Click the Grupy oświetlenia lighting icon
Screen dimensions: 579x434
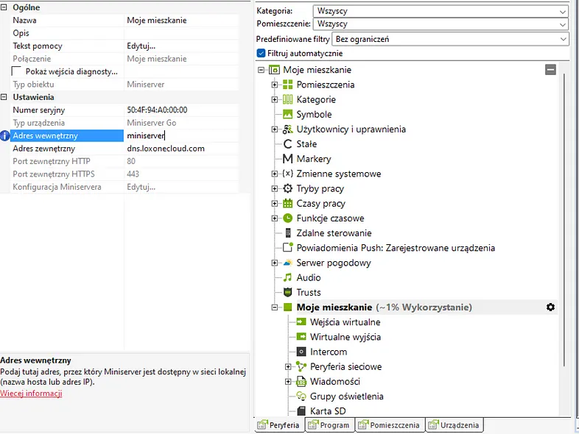pyautogui.click(x=301, y=396)
